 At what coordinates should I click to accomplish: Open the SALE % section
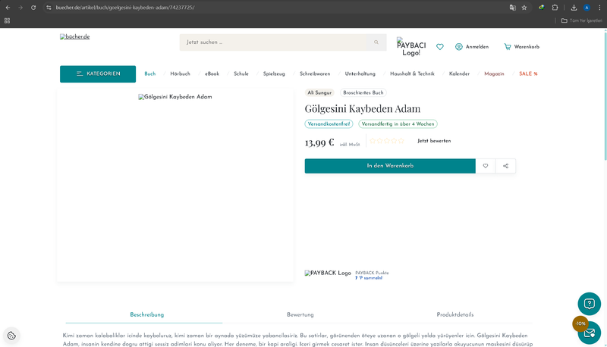[x=528, y=73]
